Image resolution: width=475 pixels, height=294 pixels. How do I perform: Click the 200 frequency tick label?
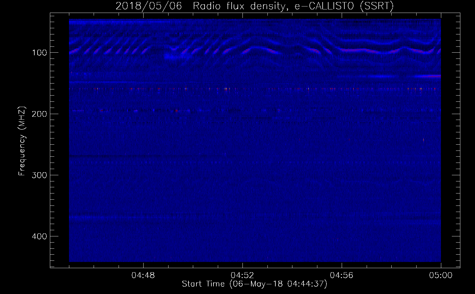point(40,114)
